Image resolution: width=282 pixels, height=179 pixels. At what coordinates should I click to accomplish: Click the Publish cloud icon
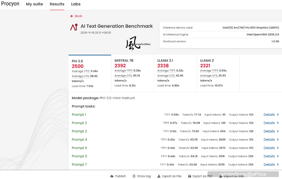click(112, 176)
